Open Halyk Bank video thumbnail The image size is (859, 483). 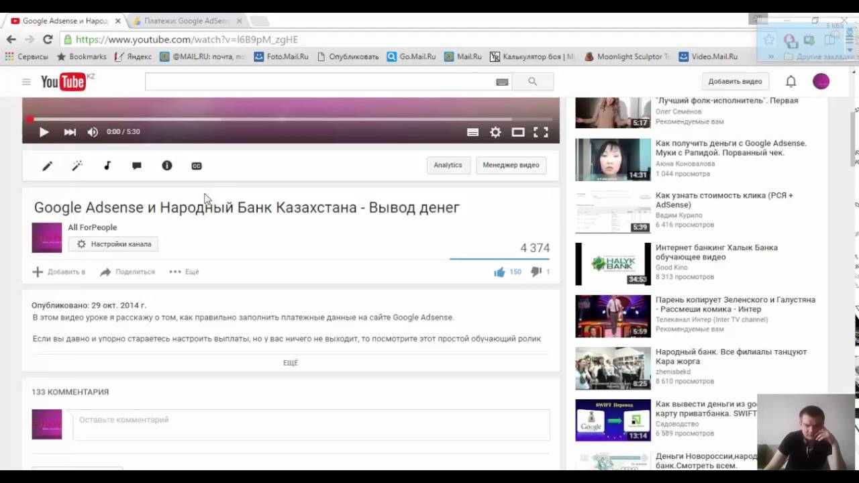(613, 264)
